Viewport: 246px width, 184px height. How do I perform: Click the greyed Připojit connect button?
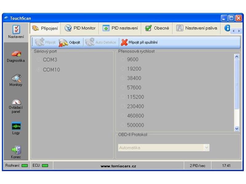click(45, 42)
